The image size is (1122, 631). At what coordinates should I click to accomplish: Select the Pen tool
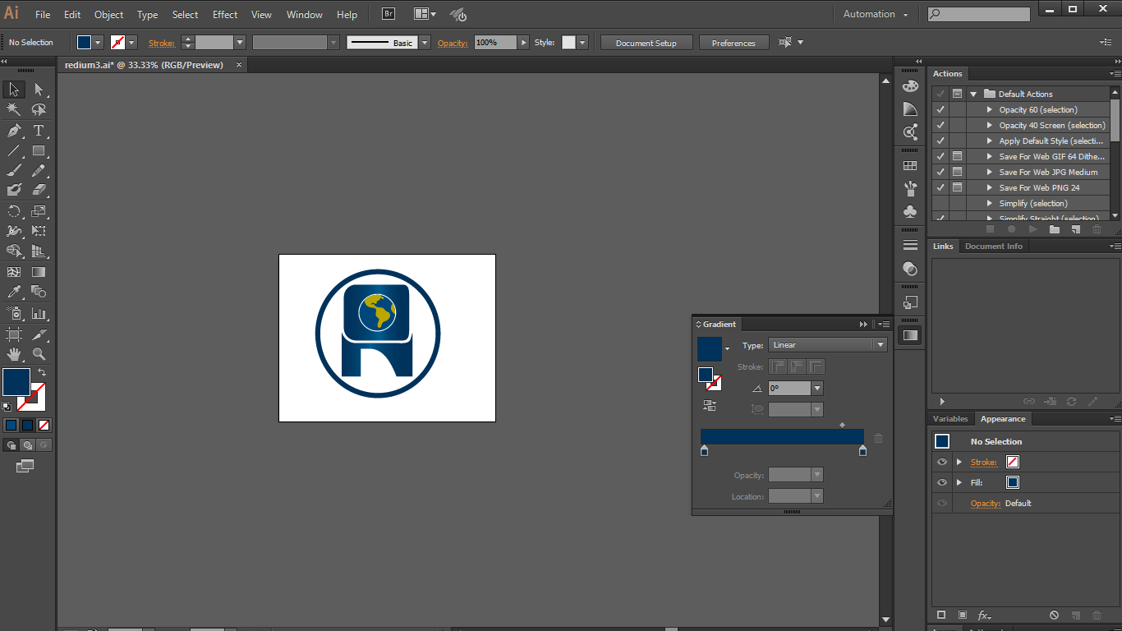pos(14,131)
